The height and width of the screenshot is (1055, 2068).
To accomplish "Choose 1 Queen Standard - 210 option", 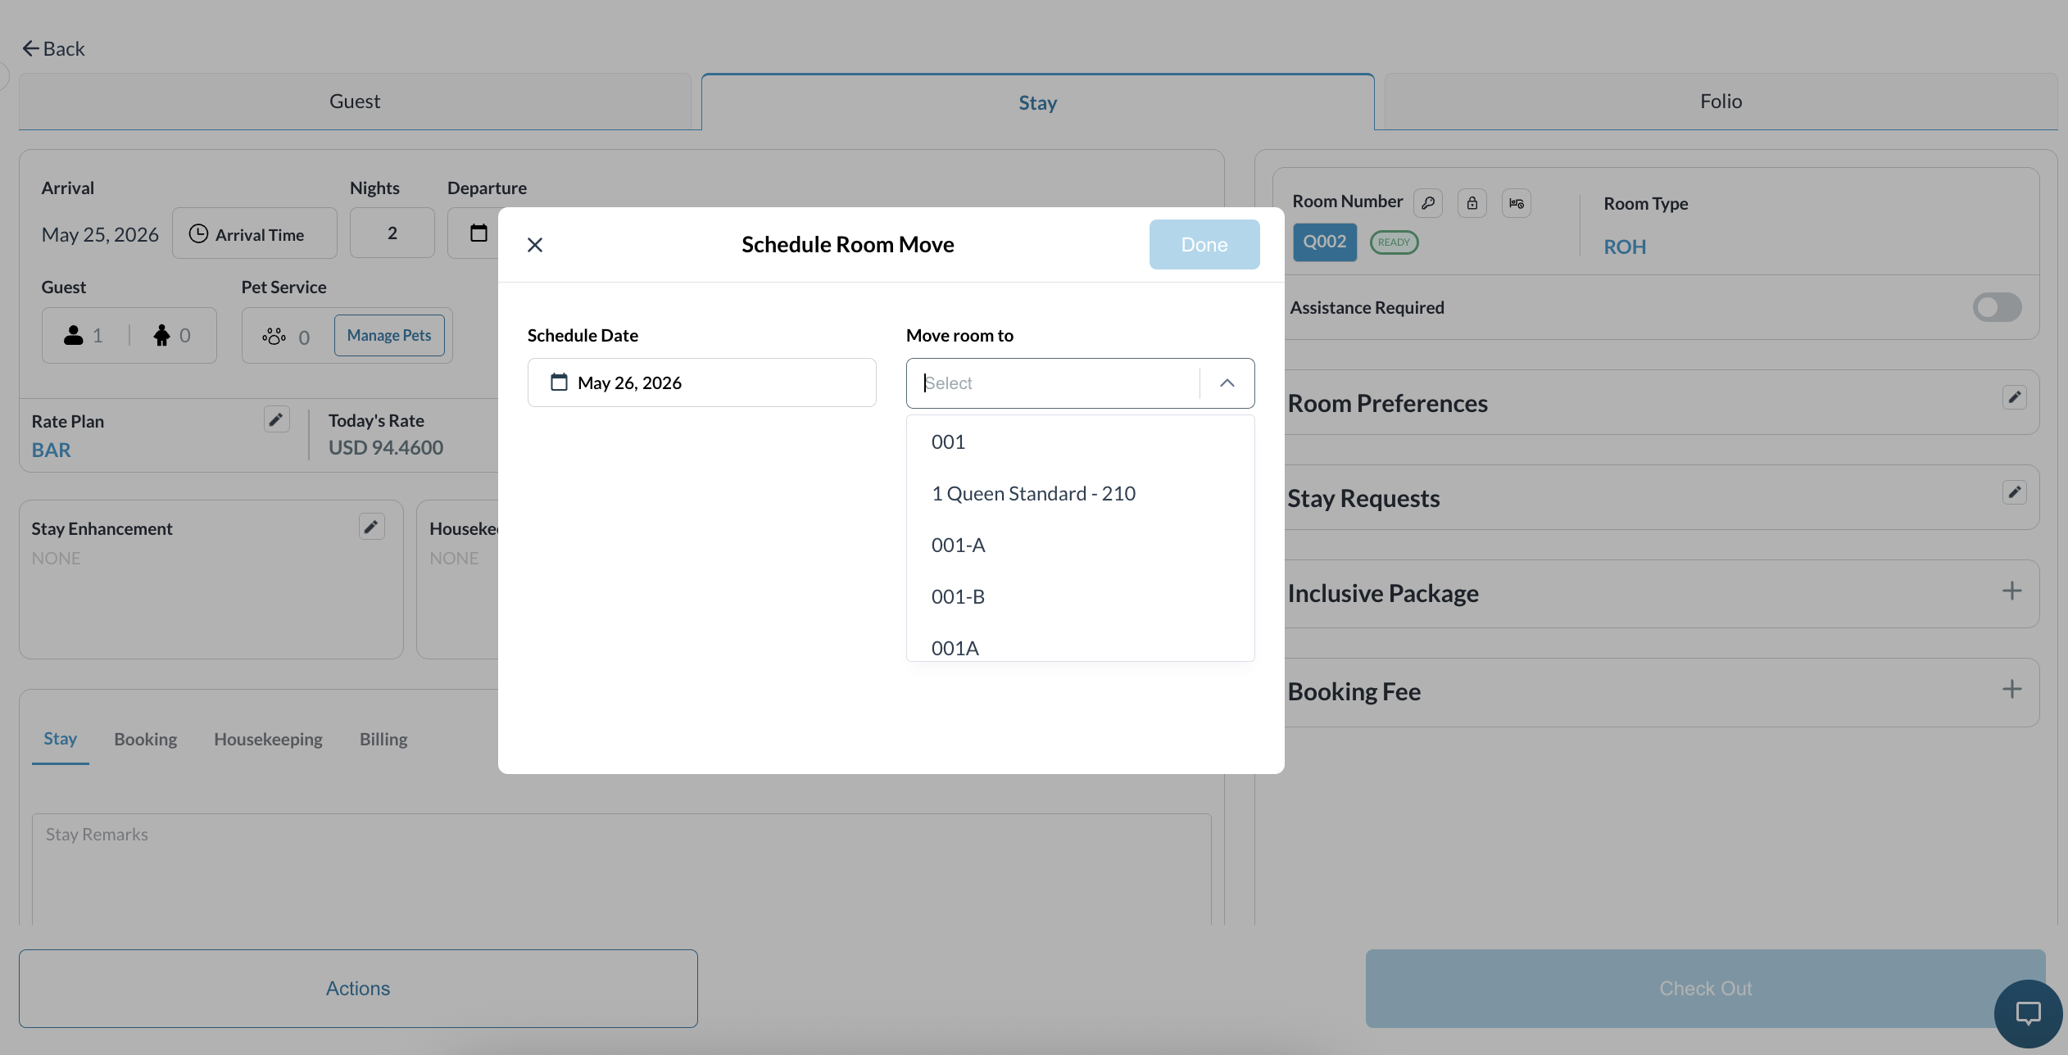I will point(1081,494).
